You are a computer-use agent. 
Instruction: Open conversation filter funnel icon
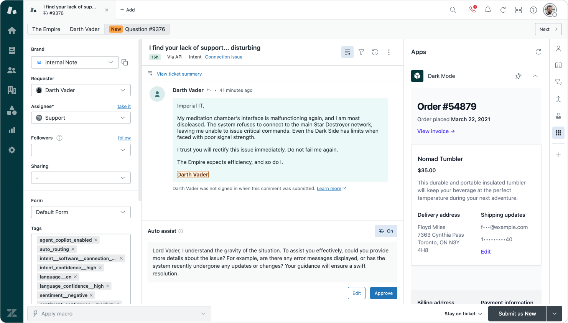[361, 52]
